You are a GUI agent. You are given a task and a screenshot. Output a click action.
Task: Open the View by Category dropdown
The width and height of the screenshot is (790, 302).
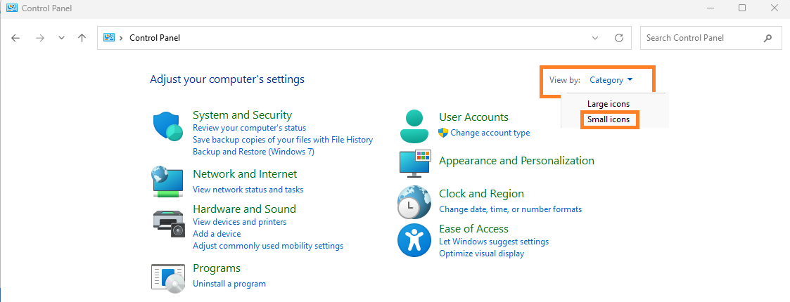point(611,79)
